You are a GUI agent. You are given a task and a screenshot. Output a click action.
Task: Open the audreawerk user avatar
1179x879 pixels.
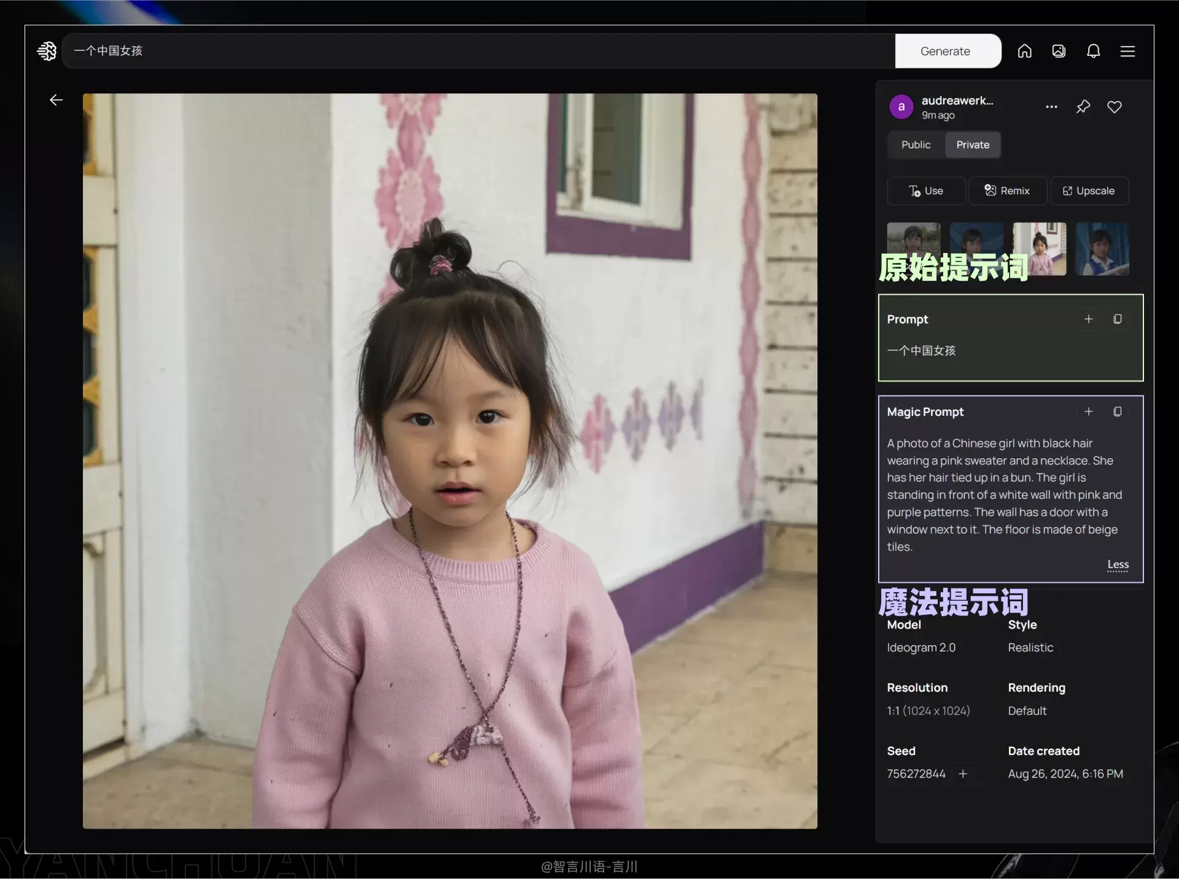pyautogui.click(x=901, y=107)
